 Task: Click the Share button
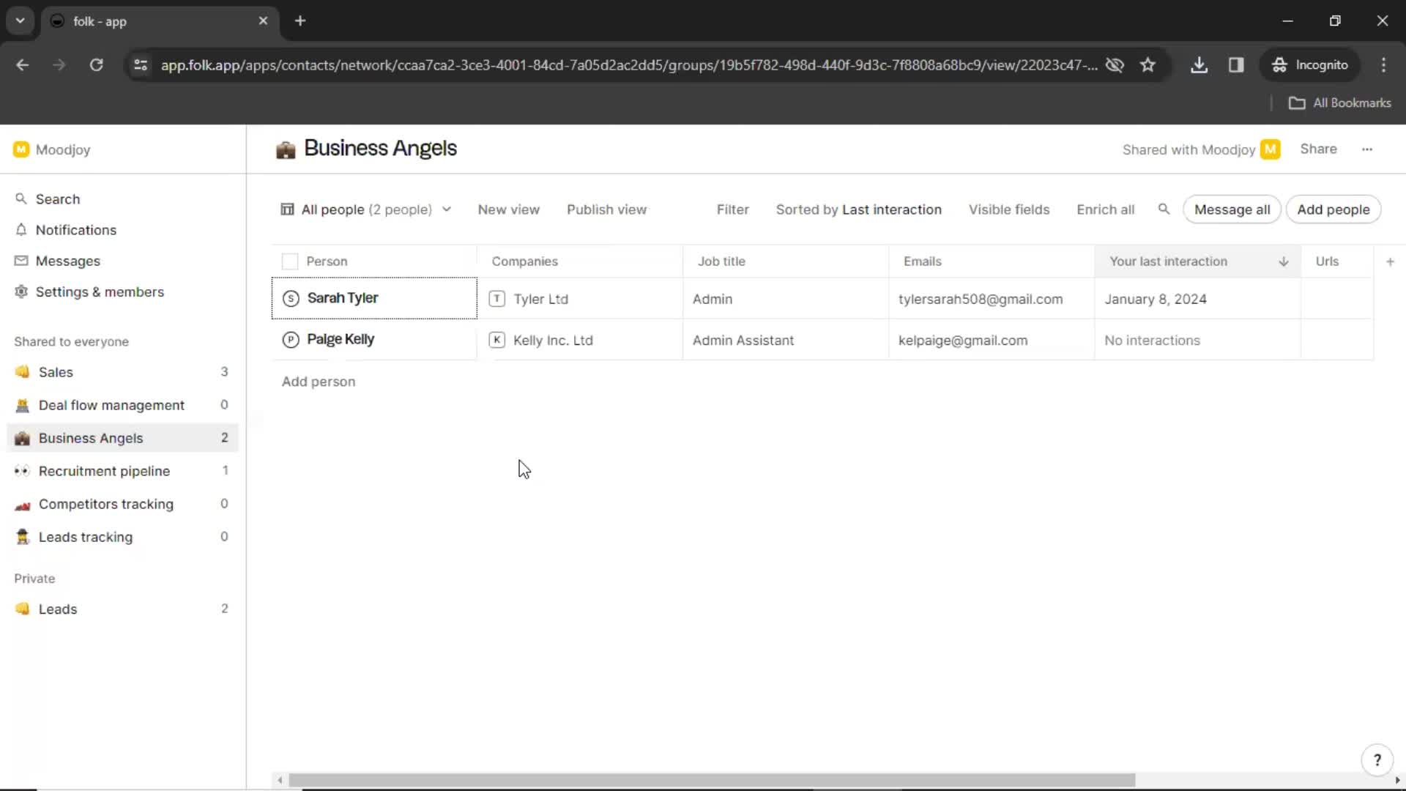1318,149
